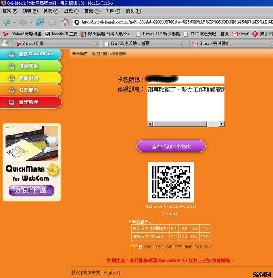Click the message box horizontal scrollbar thumb
Image resolution: width=273 pixels, height=278 pixels.
[180, 124]
